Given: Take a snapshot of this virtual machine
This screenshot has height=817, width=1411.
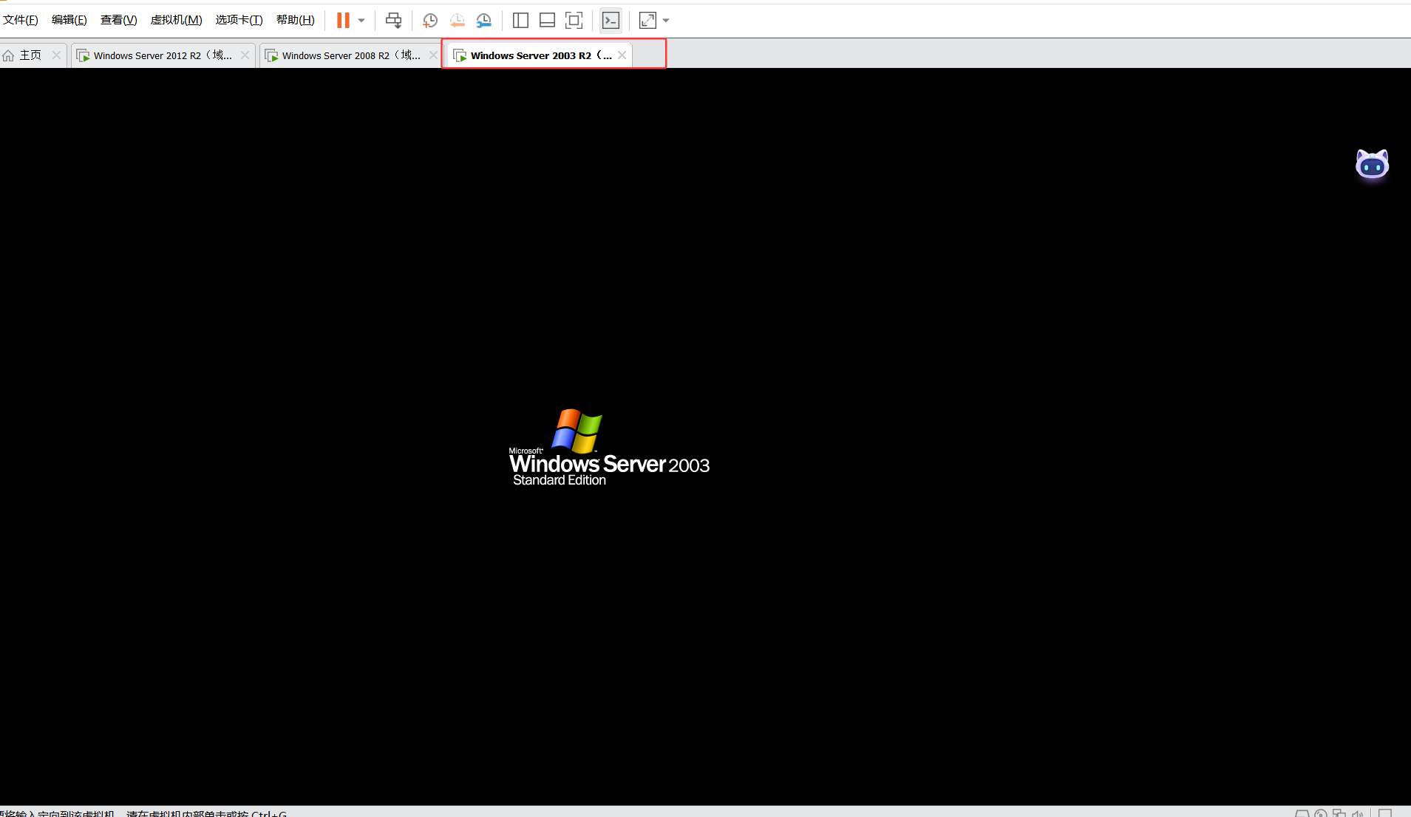Looking at the screenshot, I should point(430,21).
